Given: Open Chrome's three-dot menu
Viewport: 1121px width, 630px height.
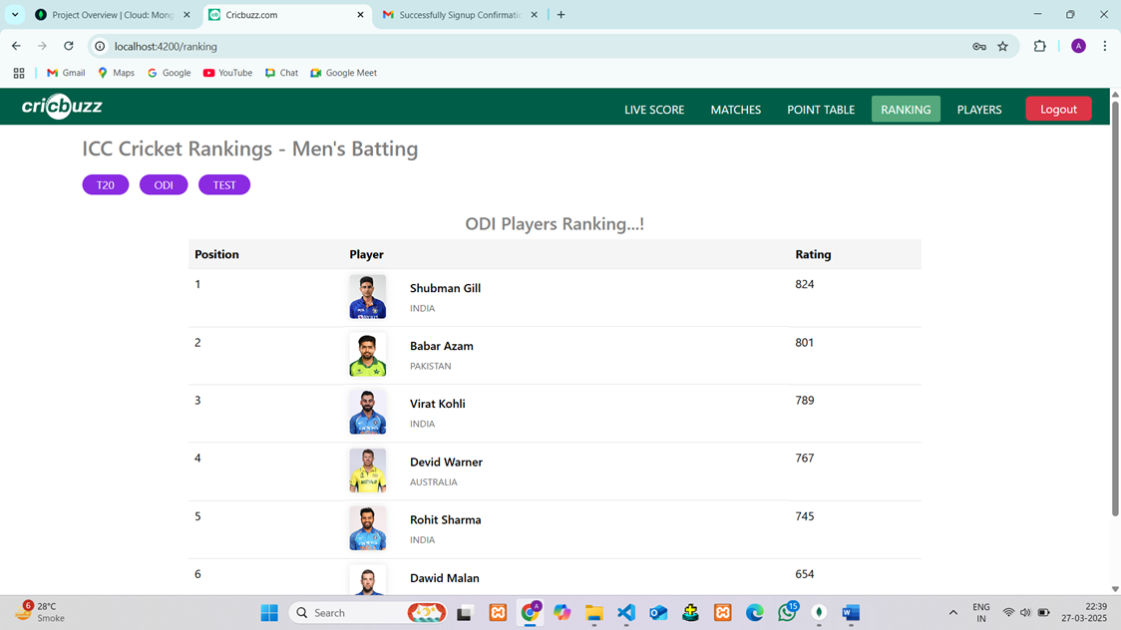Looking at the screenshot, I should click(x=1104, y=46).
